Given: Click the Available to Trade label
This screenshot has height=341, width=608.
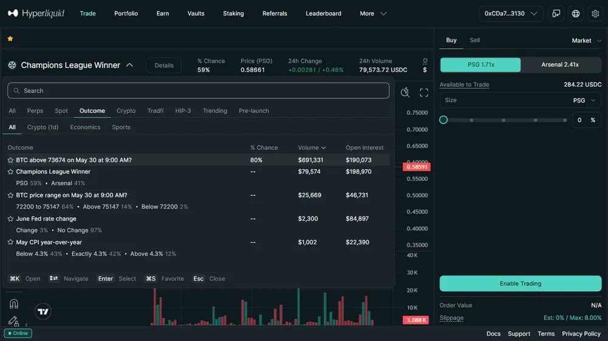Looking at the screenshot, I should coord(464,84).
